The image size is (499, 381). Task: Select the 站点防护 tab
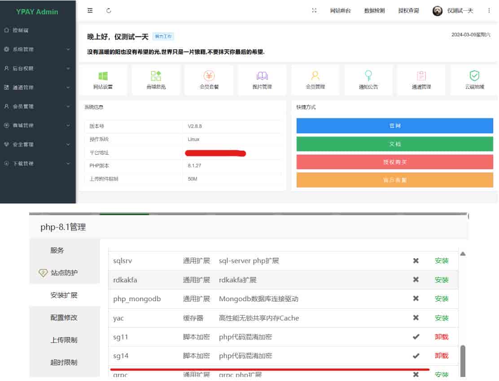[x=64, y=273]
